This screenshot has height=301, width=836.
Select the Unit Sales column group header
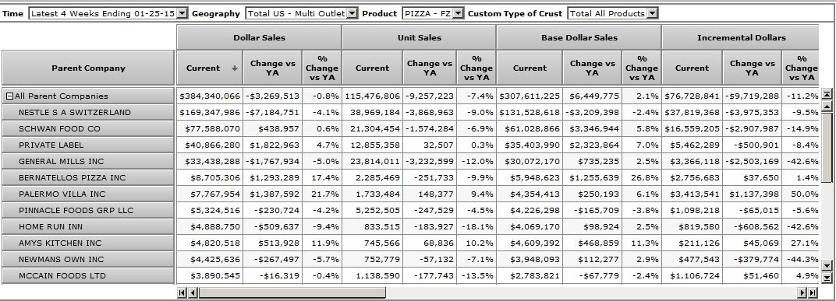[419, 37]
